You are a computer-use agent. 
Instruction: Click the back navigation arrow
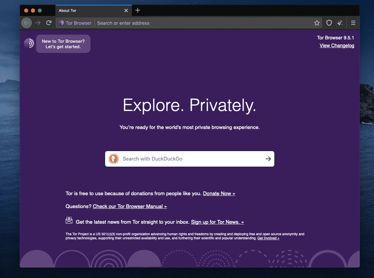click(x=27, y=23)
